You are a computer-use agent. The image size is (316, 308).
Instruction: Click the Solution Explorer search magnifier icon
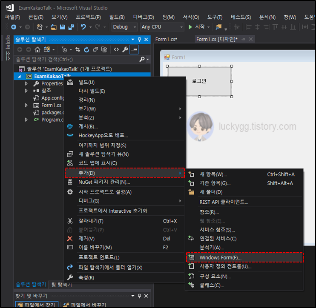142,59
